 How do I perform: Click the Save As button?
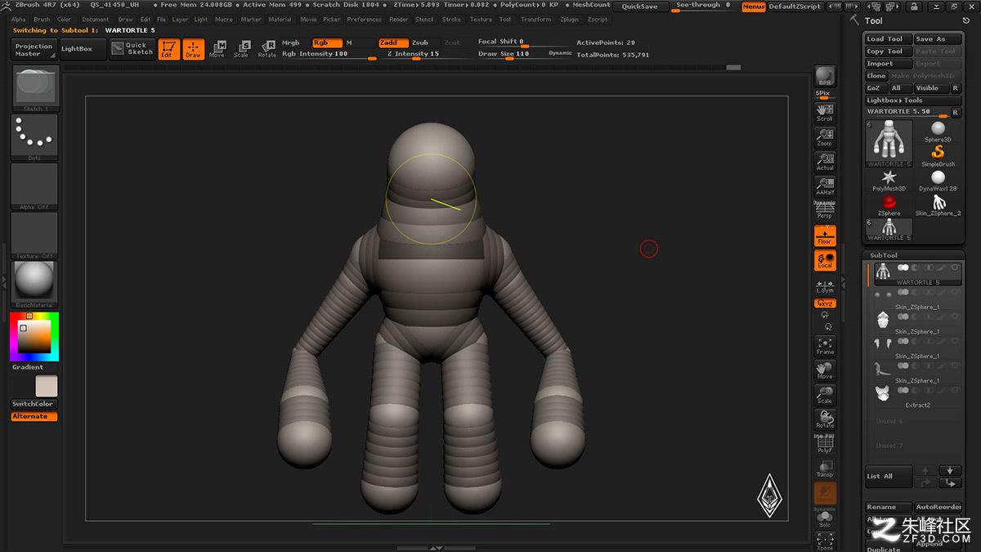coord(937,38)
